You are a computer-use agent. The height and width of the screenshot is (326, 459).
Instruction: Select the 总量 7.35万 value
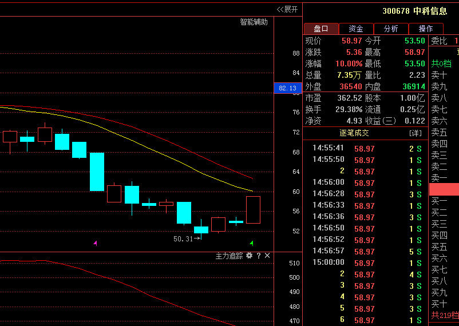[x=349, y=75]
